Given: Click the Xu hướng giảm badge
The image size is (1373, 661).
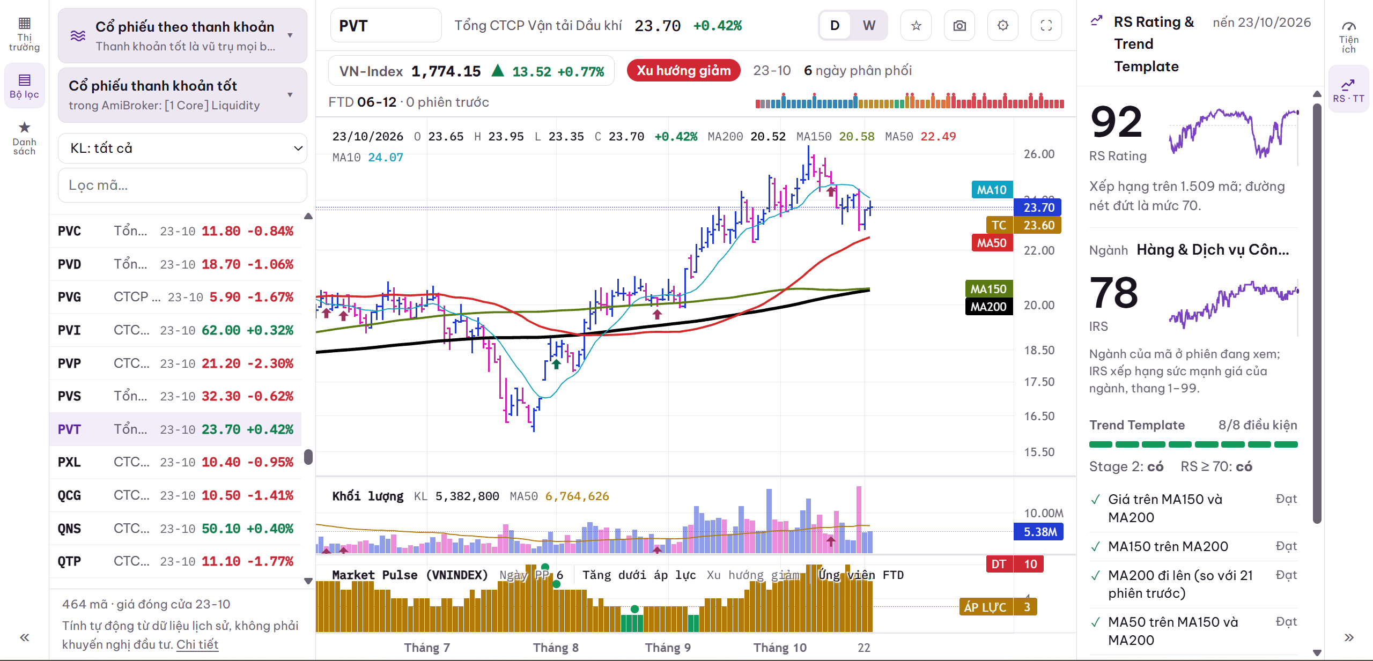Looking at the screenshot, I should point(683,71).
